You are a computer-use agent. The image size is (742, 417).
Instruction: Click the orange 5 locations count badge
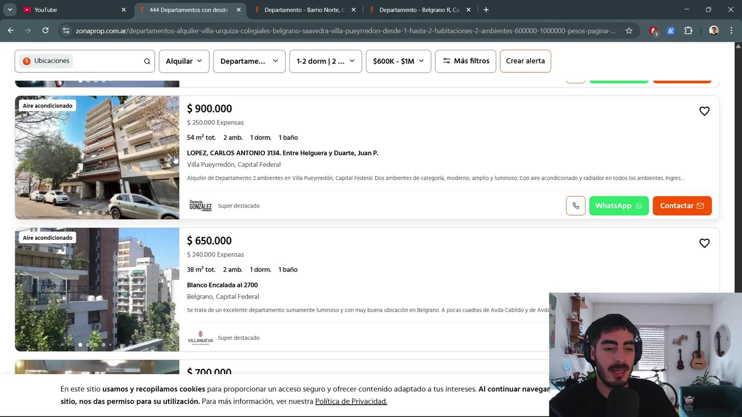tap(27, 61)
